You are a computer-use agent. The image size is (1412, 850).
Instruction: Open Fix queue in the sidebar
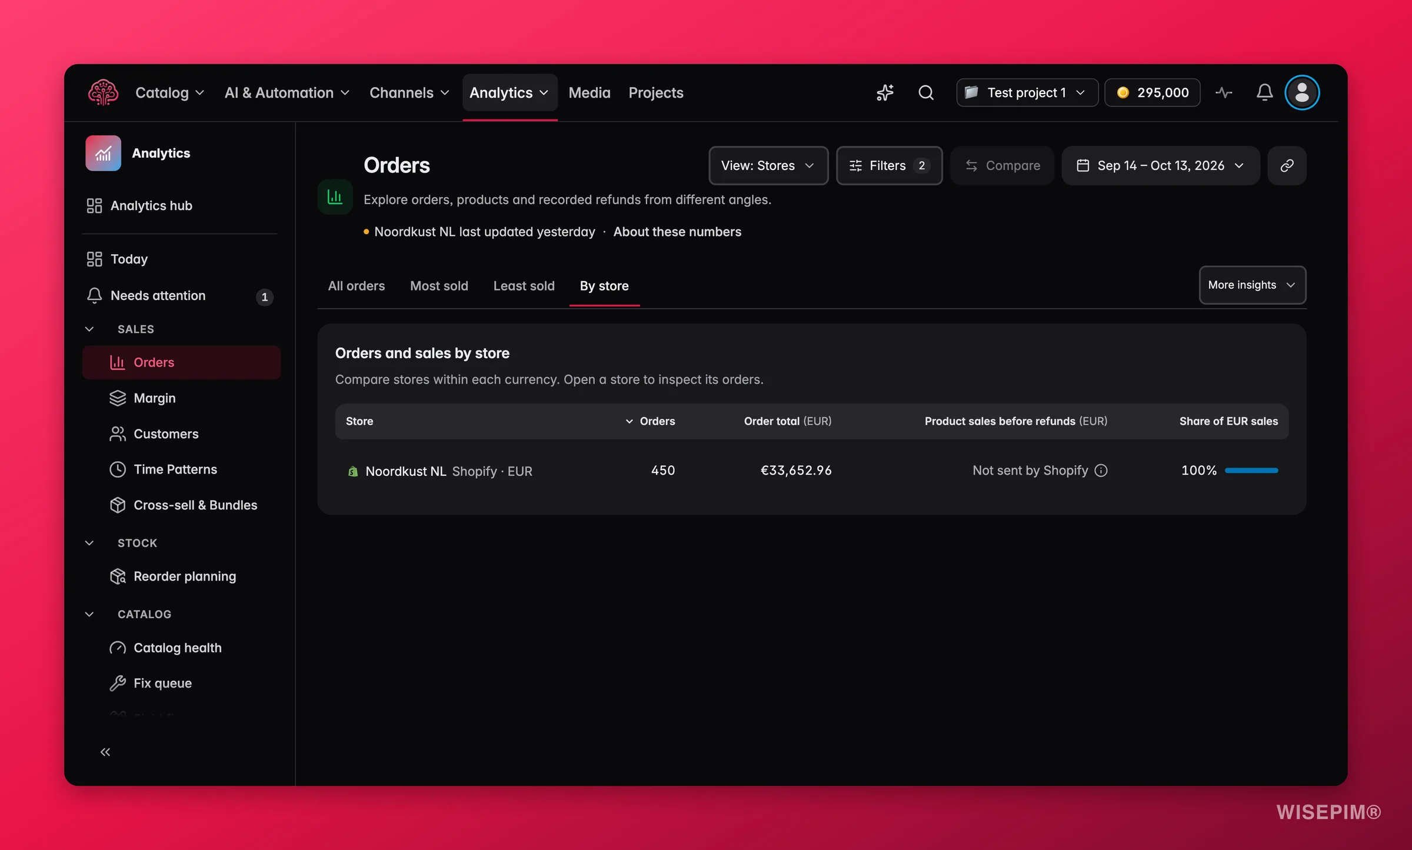pos(181,683)
